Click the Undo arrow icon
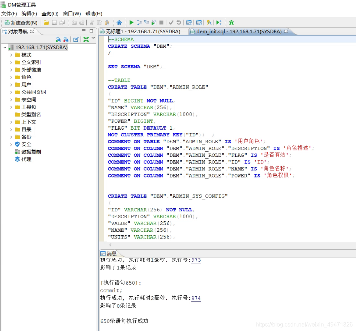 pos(74,22)
